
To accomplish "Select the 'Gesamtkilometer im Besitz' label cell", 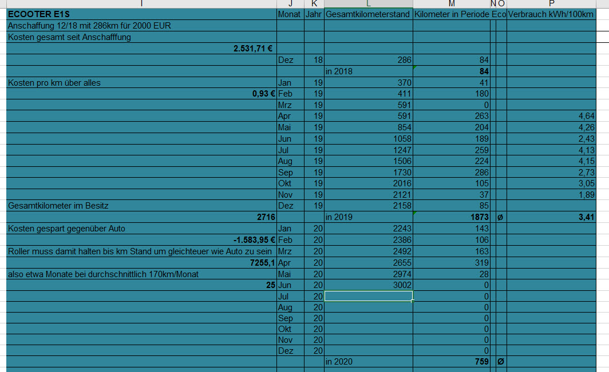I will (141, 206).
